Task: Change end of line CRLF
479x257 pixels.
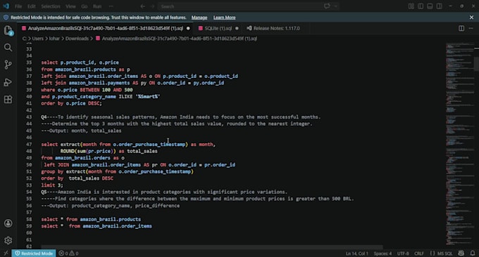Action: 419,253
